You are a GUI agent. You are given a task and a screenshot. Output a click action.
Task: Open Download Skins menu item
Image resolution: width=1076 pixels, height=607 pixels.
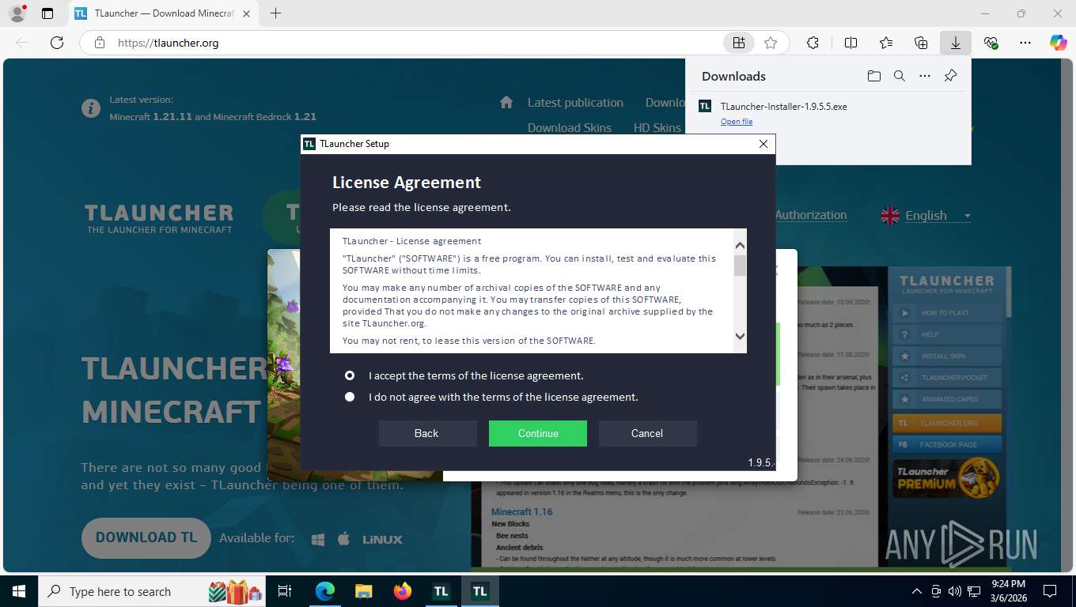tap(570, 127)
